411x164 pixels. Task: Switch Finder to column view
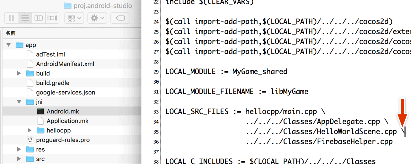click(x=39, y=18)
